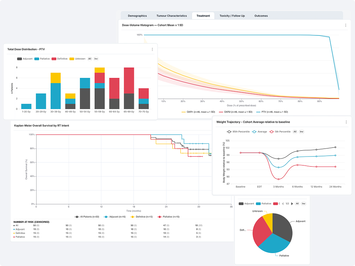The height and width of the screenshot is (266, 355).
Task: Hide the 95th Percentile line in Weight Trajectory
Action: 238,132
